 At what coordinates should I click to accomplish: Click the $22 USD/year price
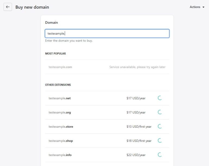click(x=136, y=155)
